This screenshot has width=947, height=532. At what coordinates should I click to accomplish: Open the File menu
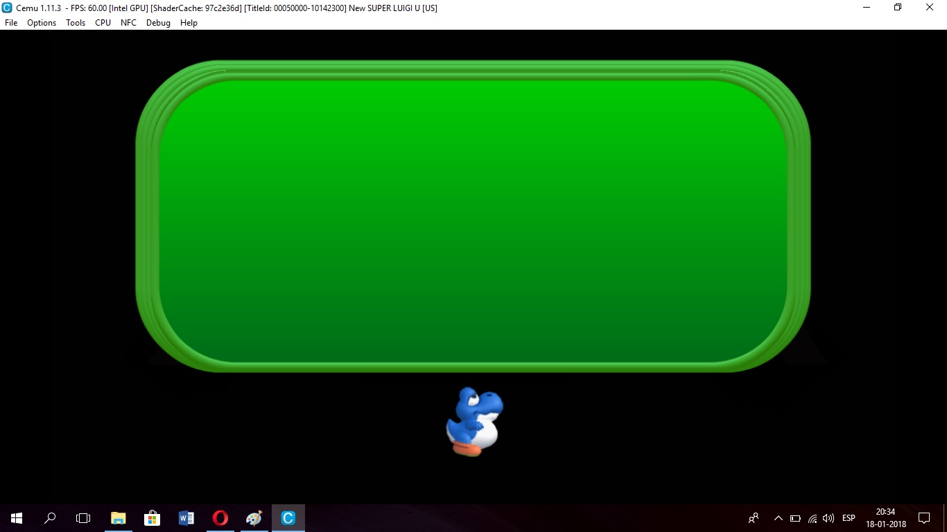click(x=11, y=23)
